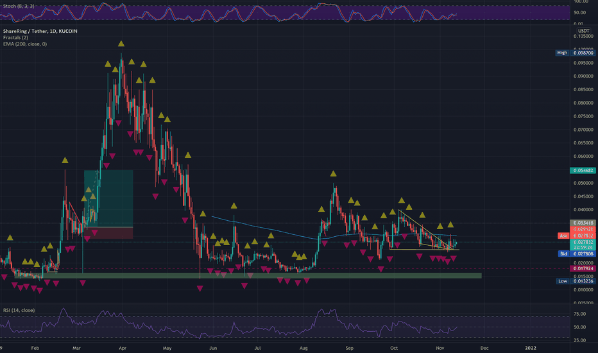Image resolution: width=598 pixels, height=353 pixels.
Task: Click the Aug label on the time axis
Action: click(303, 348)
